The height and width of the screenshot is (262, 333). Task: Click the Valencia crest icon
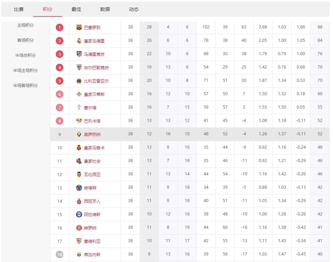pos(79,174)
